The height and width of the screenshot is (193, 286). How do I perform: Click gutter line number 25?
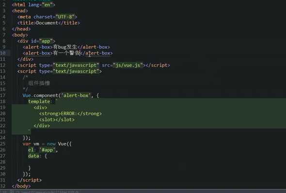[x=3, y=144]
